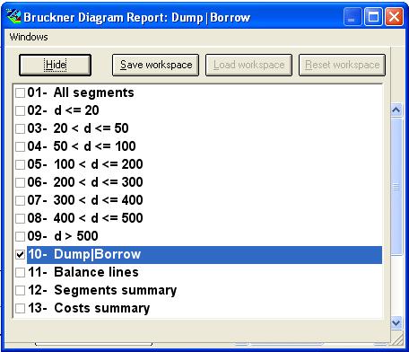This screenshot has width=409, height=352.
Task: Open the Windows menu
Action: tap(29, 37)
